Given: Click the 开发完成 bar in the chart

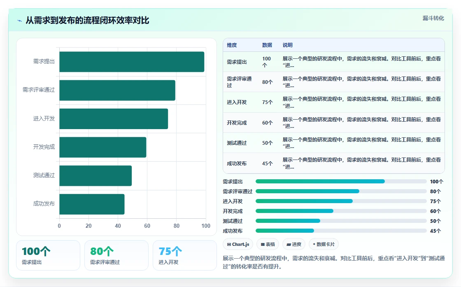Looking at the screenshot, I should tap(103, 147).
